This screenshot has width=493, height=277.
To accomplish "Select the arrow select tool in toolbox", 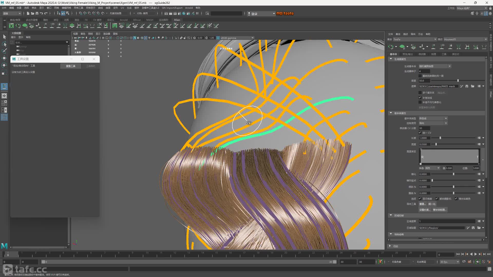I will (x=4, y=37).
